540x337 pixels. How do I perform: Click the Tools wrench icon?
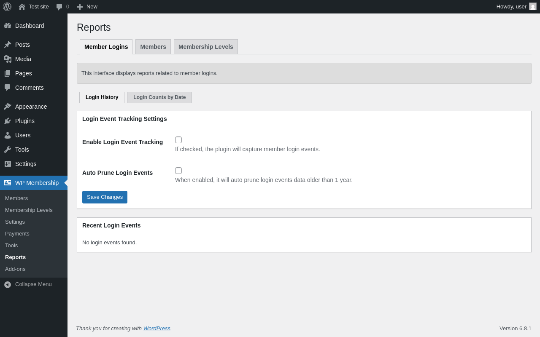8,150
